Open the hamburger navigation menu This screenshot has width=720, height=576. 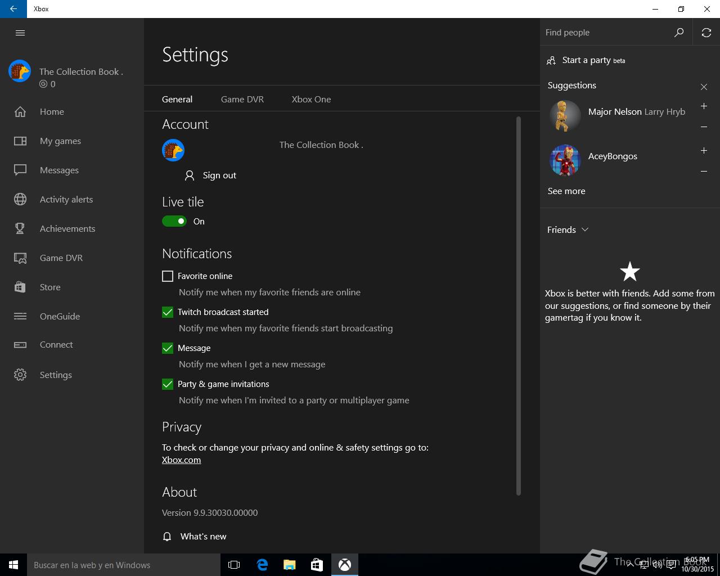click(20, 33)
